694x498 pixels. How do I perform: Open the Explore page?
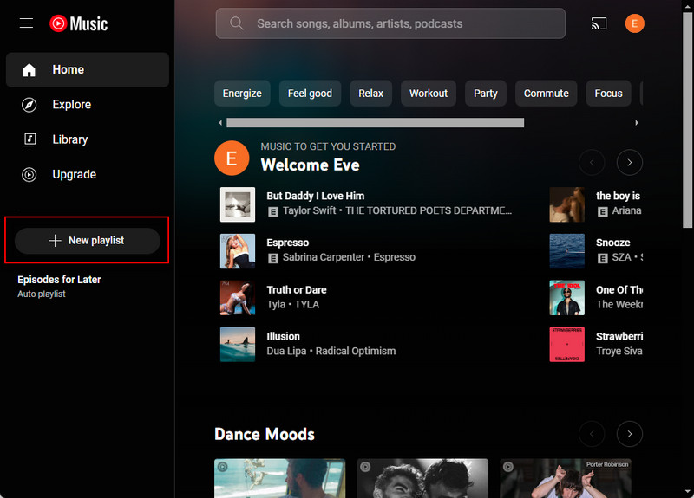click(88, 105)
